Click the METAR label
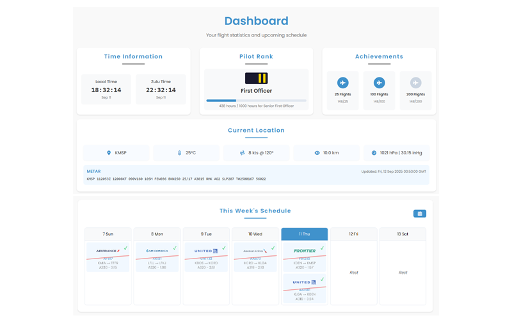The image size is (512, 320). point(93,171)
